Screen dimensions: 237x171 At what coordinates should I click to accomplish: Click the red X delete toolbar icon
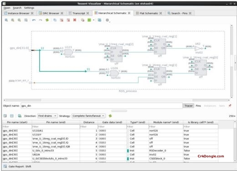click(x=75, y=20)
